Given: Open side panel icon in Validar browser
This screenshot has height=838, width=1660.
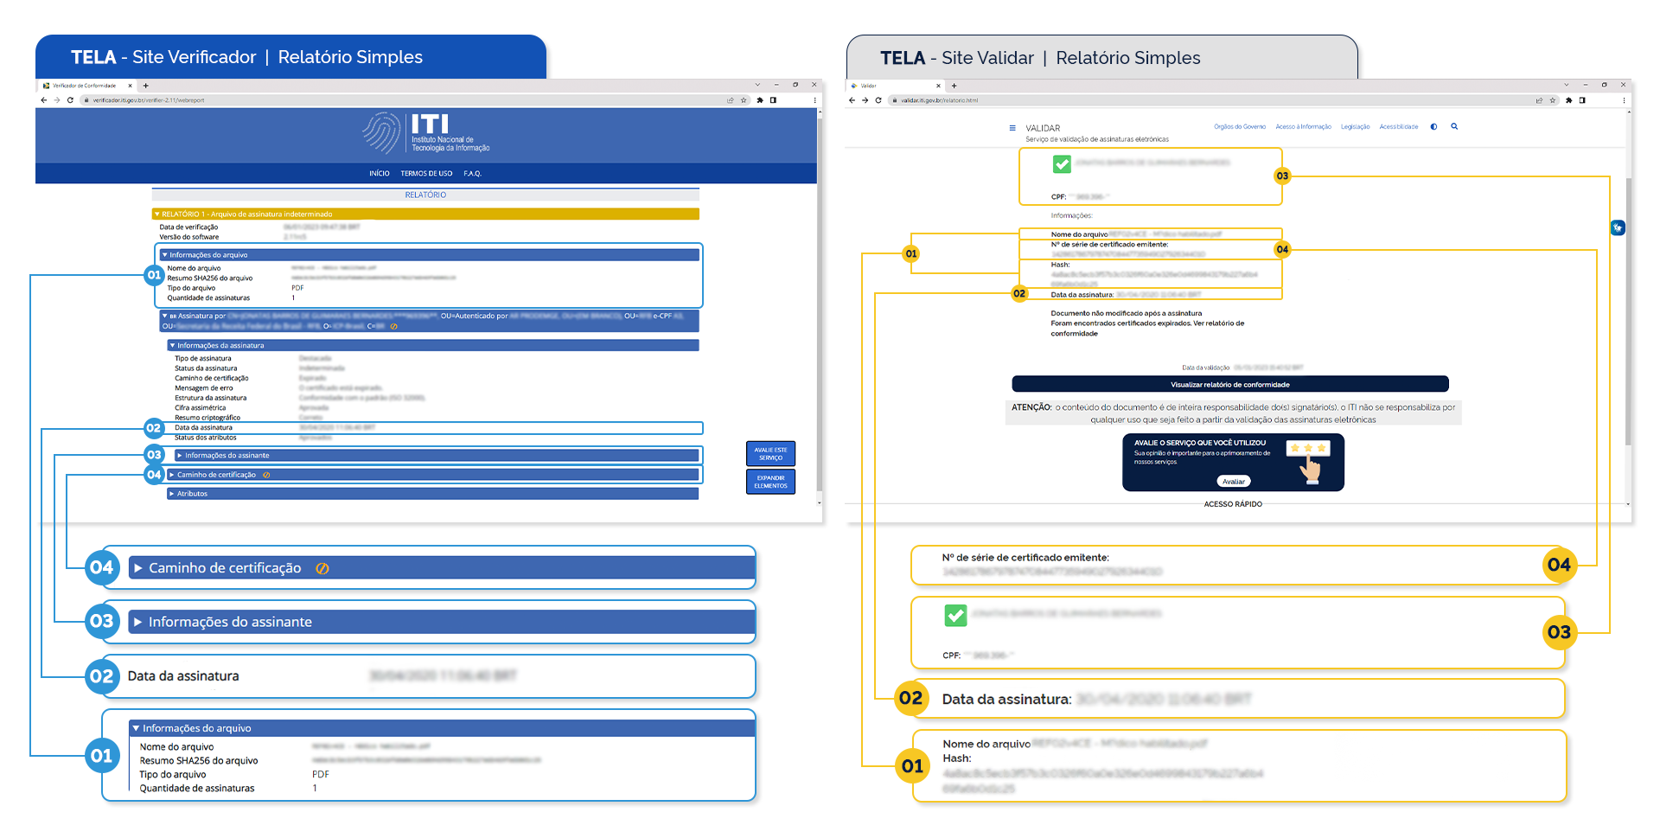Looking at the screenshot, I should pos(1582,100).
